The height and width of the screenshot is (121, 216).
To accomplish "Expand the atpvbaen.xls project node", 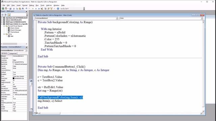I will (x=2, y=18).
